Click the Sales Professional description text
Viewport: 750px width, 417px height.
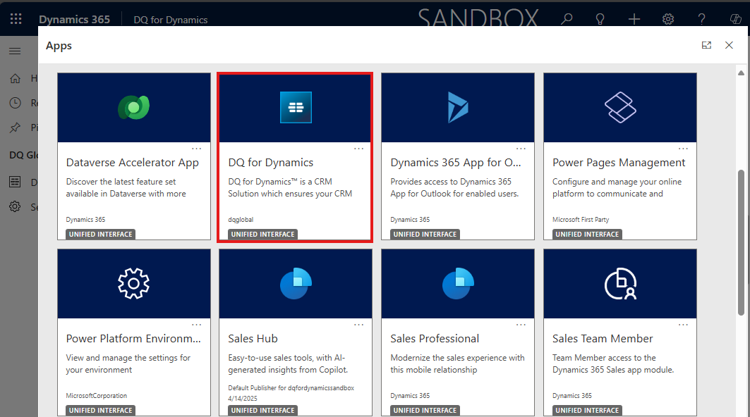(x=457, y=364)
